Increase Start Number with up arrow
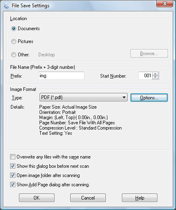The width and height of the screenshot is (176, 210). coord(155,74)
